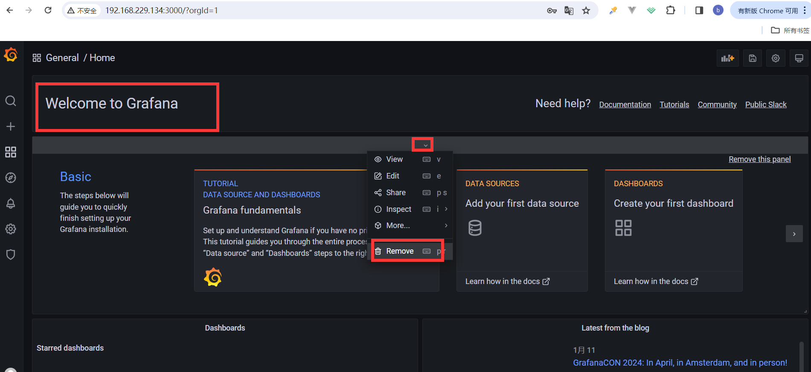This screenshot has height=372, width=811.
Task: Select Share in panel menu
Action: click(x=410, y=193)
